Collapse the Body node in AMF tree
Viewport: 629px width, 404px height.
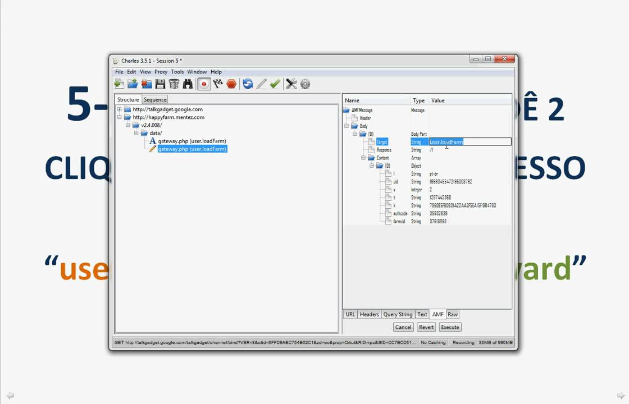(x=347, y=126)
